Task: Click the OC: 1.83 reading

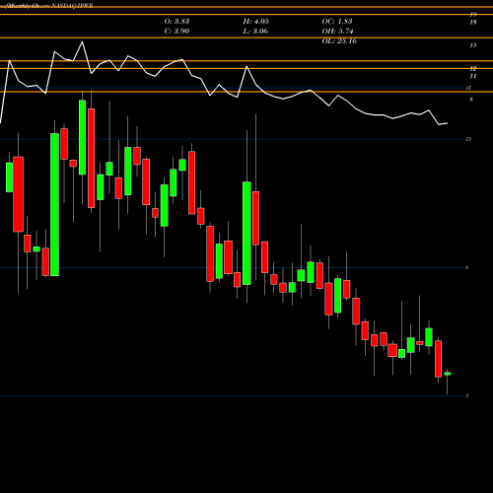Action: pos(337,22)
